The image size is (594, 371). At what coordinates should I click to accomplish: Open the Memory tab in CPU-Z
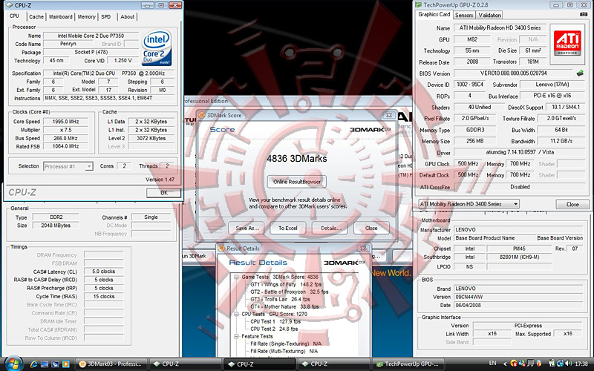pos(86,16)
